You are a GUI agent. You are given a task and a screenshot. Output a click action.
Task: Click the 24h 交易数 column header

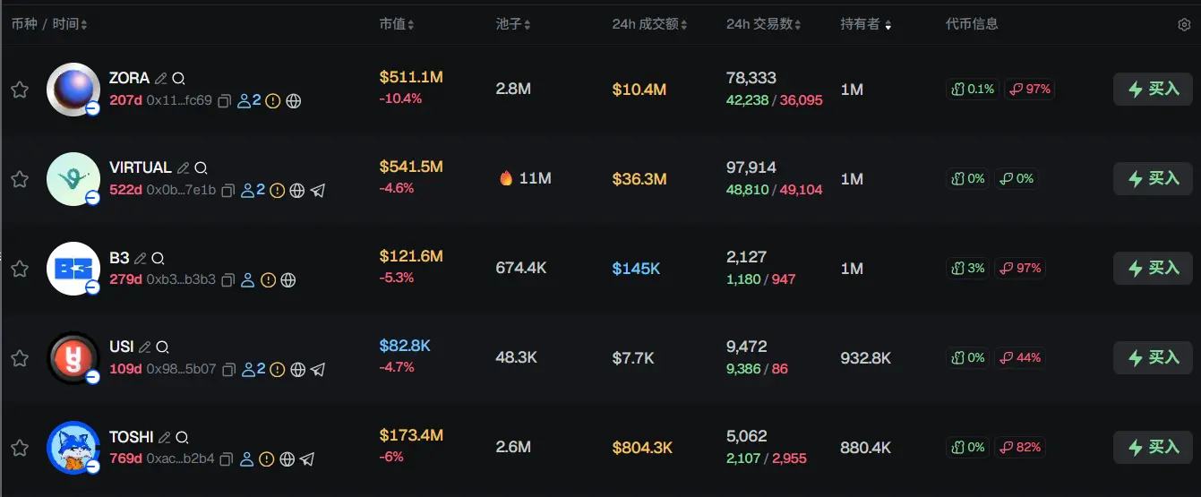763,25
